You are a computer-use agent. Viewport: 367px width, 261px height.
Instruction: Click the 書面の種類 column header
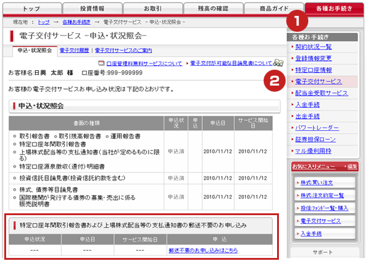coord(86,123)
